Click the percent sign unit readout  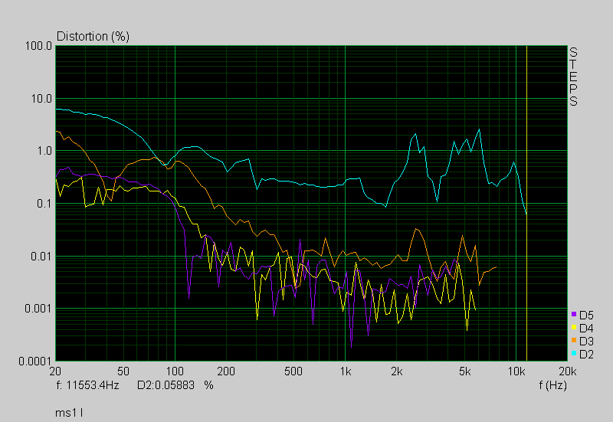(208, 385)
